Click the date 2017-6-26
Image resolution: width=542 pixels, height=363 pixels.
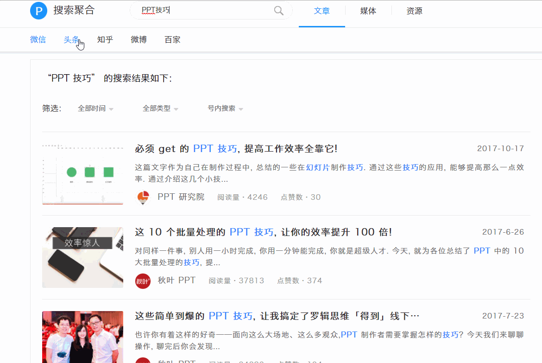[x=503, y=232]
